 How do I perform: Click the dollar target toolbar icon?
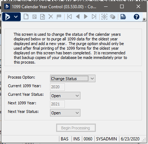click(x=104, y=17)
